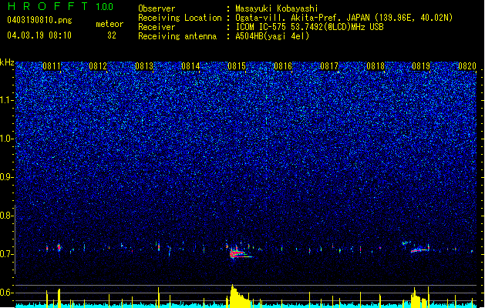485x308 pixels.
Task: Click the Receiving antenna label
Action: (177, 36)
